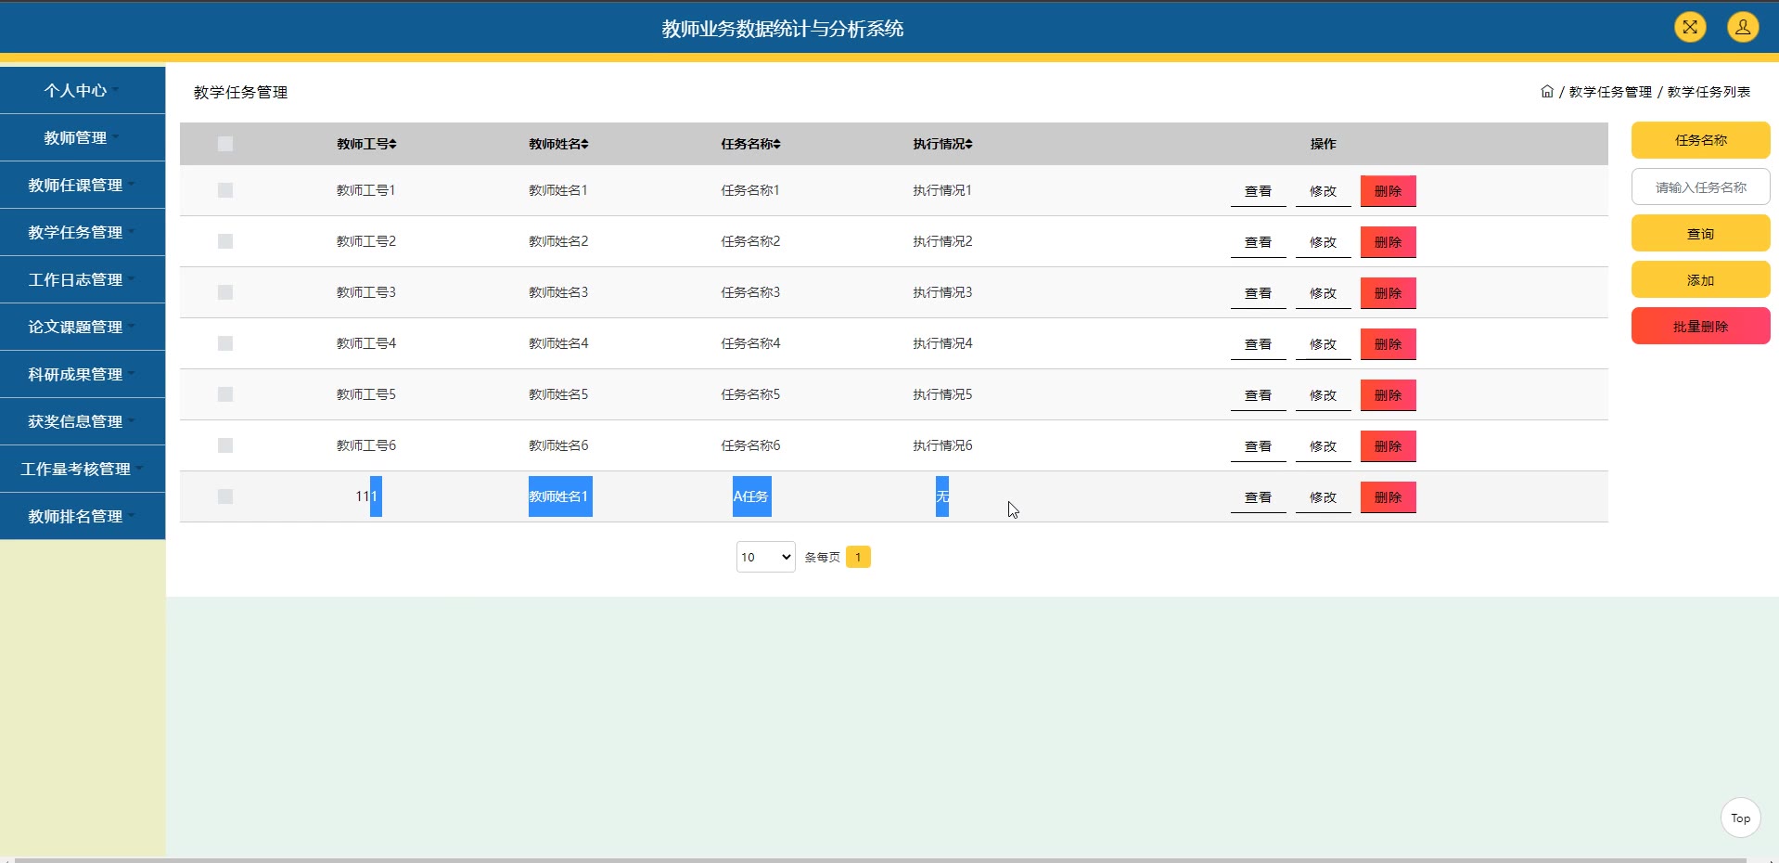
Task: Click the fullscreen toggle icon in header
Action: pyautogui.click(x=1690, y=27)
